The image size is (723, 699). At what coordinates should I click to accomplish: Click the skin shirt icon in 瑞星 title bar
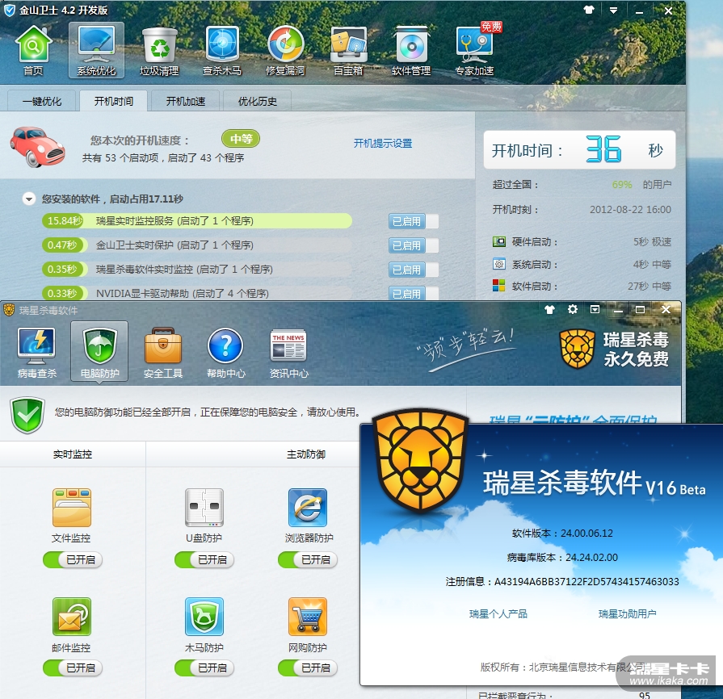coord(549,310)
